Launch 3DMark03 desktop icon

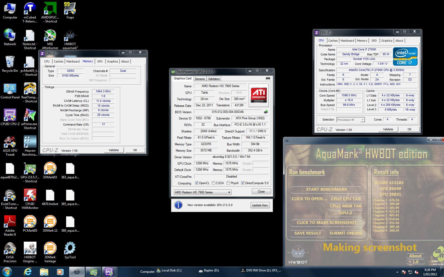(50, 170)
